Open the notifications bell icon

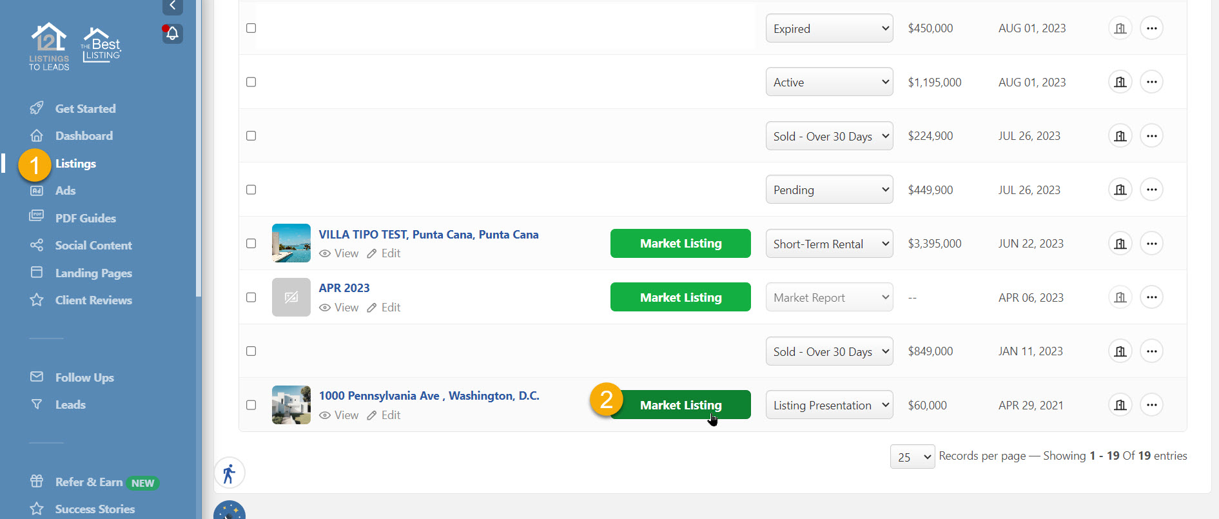172,34
